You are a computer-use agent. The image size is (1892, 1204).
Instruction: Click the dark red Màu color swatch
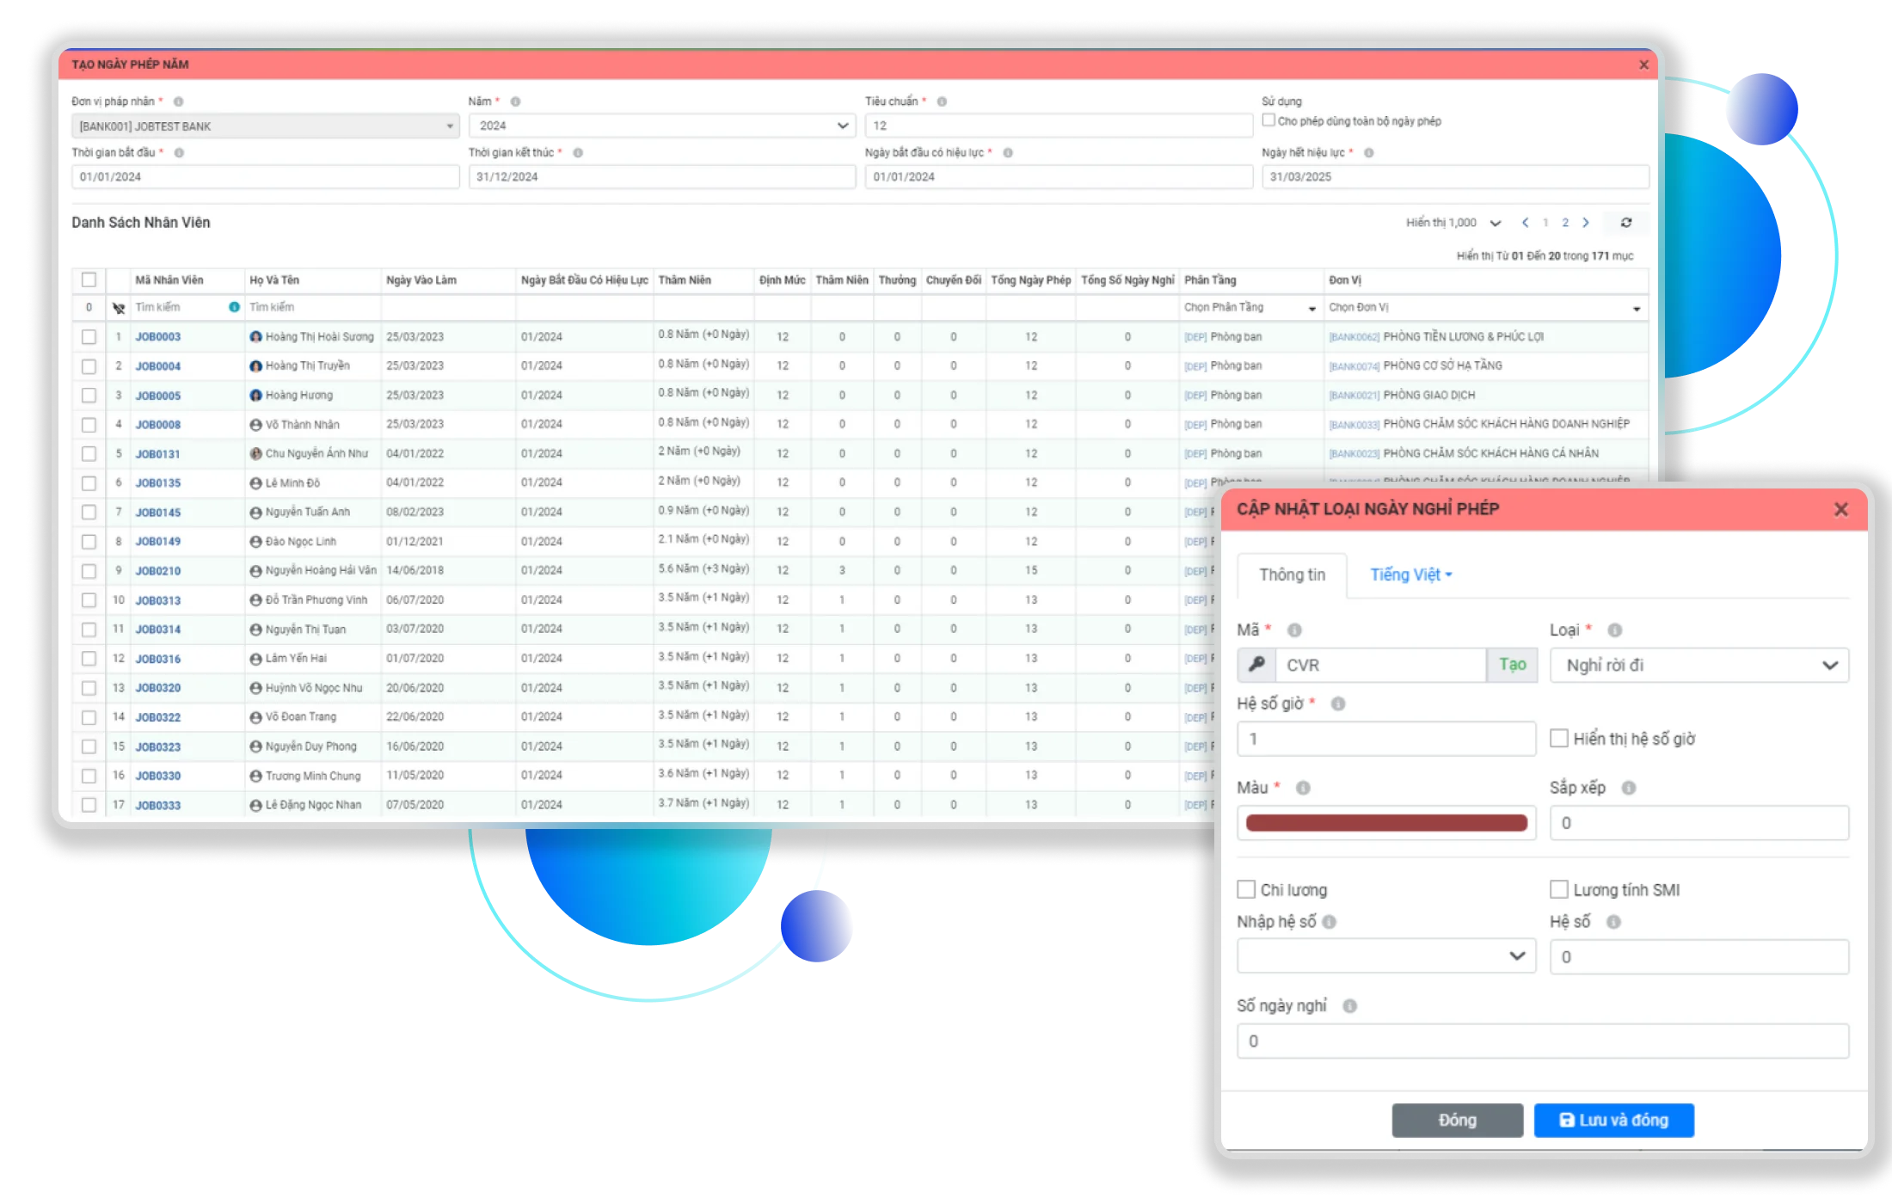pos(1386,823)
